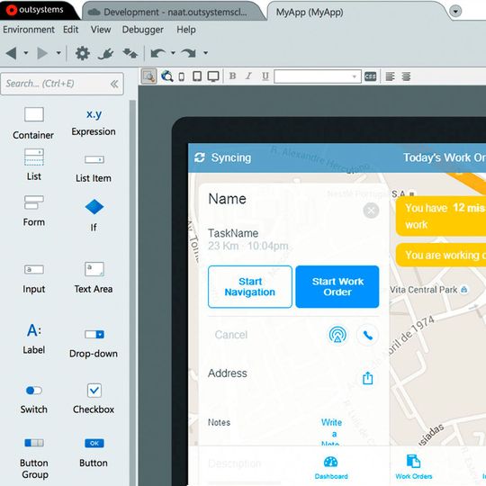Select the Drop-down widget
Image resolution: width=486 pixels, height=486 pixels.
[94, 344]
